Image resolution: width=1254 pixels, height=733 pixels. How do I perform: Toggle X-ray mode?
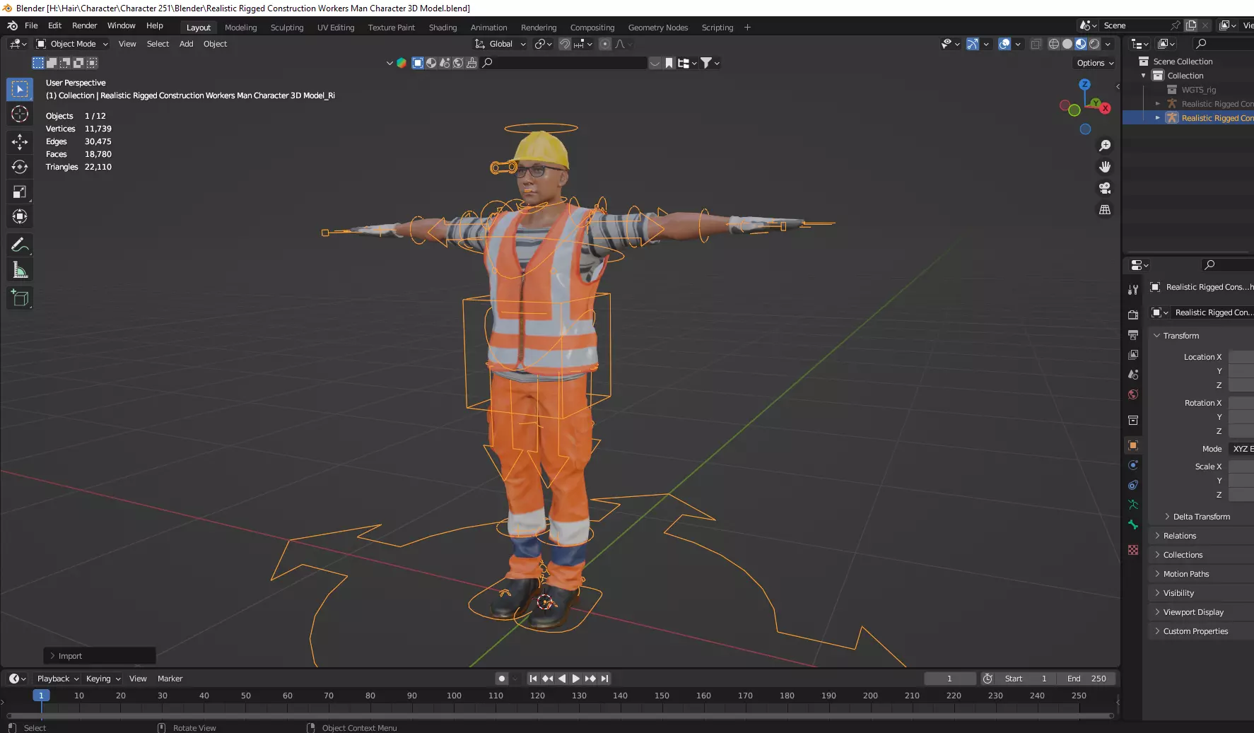tap(1036, 44)
